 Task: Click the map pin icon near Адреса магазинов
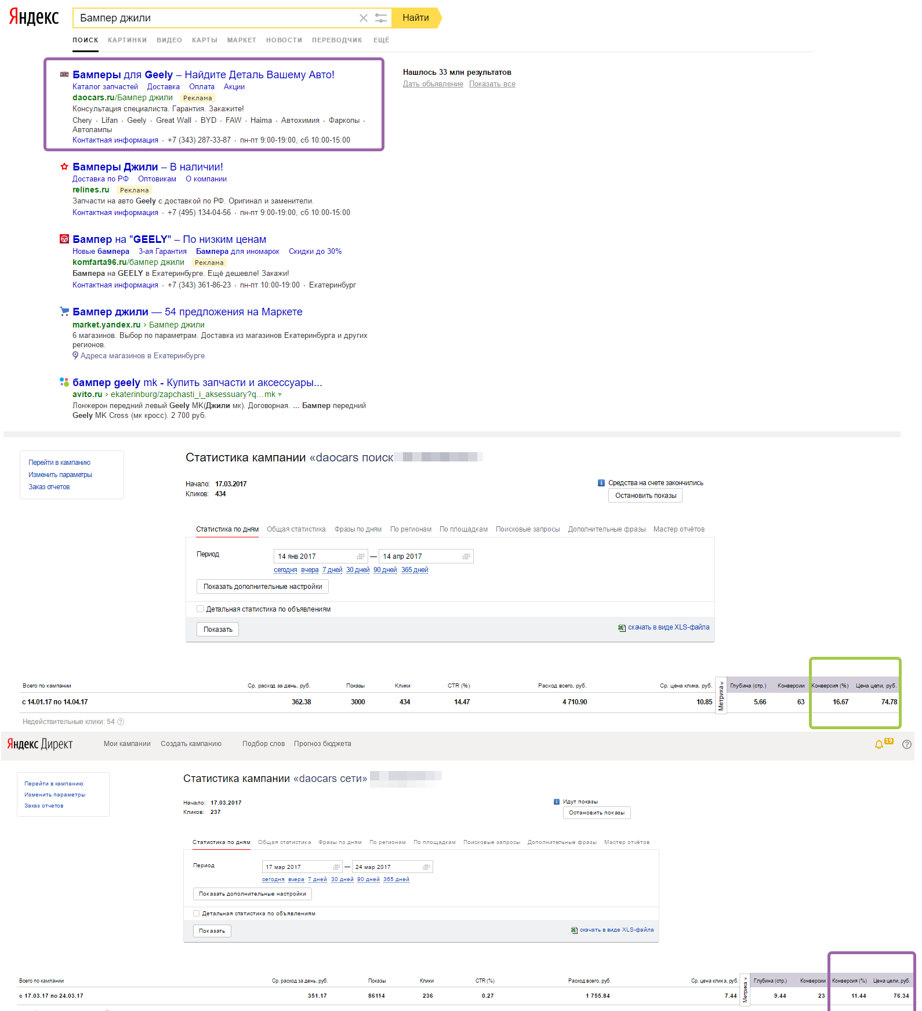coord(75,355)
